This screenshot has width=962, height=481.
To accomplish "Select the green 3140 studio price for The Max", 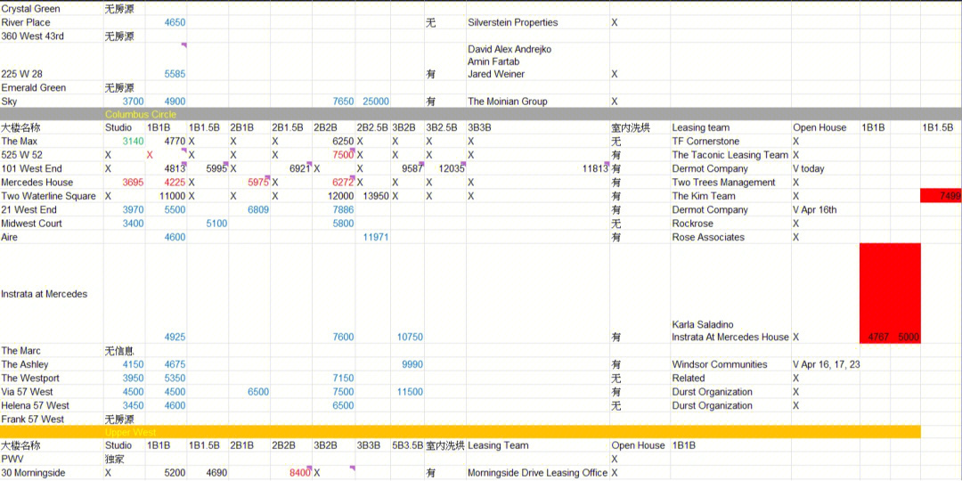I will (133, 141).
